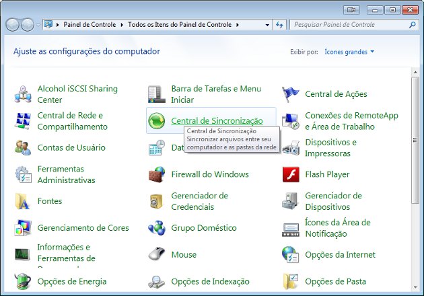Click the Control Panel icon in address bar
This screenshot has width=424, height=296.
pyautogui.click(x=48, y=25)
